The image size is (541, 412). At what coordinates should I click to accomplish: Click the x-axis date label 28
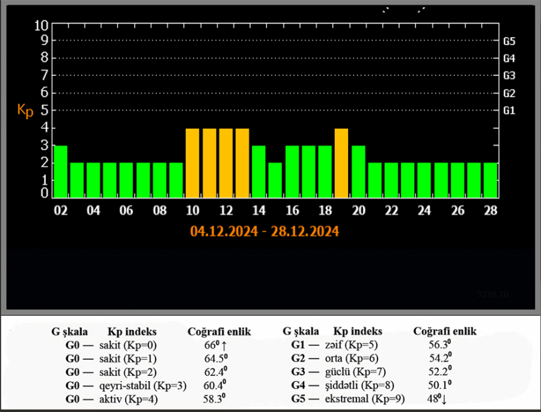click(491, 210)
